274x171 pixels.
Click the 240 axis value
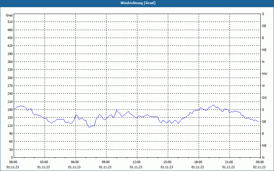[x=10, y=94]
